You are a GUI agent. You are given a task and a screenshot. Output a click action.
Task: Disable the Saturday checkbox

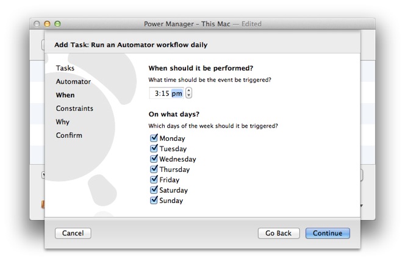click(154, 190)
